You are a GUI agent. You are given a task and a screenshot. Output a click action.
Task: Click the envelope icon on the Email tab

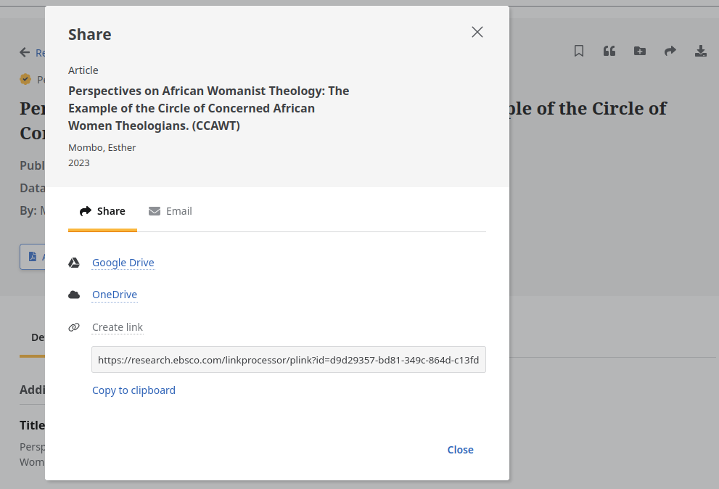point(154,210)
